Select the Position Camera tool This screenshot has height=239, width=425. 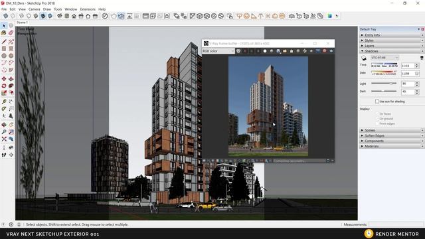[4, 147]
